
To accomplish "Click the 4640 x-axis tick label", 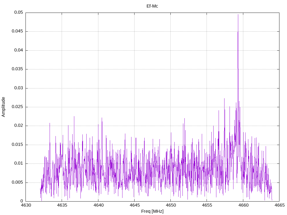I will tap(98, 205).
